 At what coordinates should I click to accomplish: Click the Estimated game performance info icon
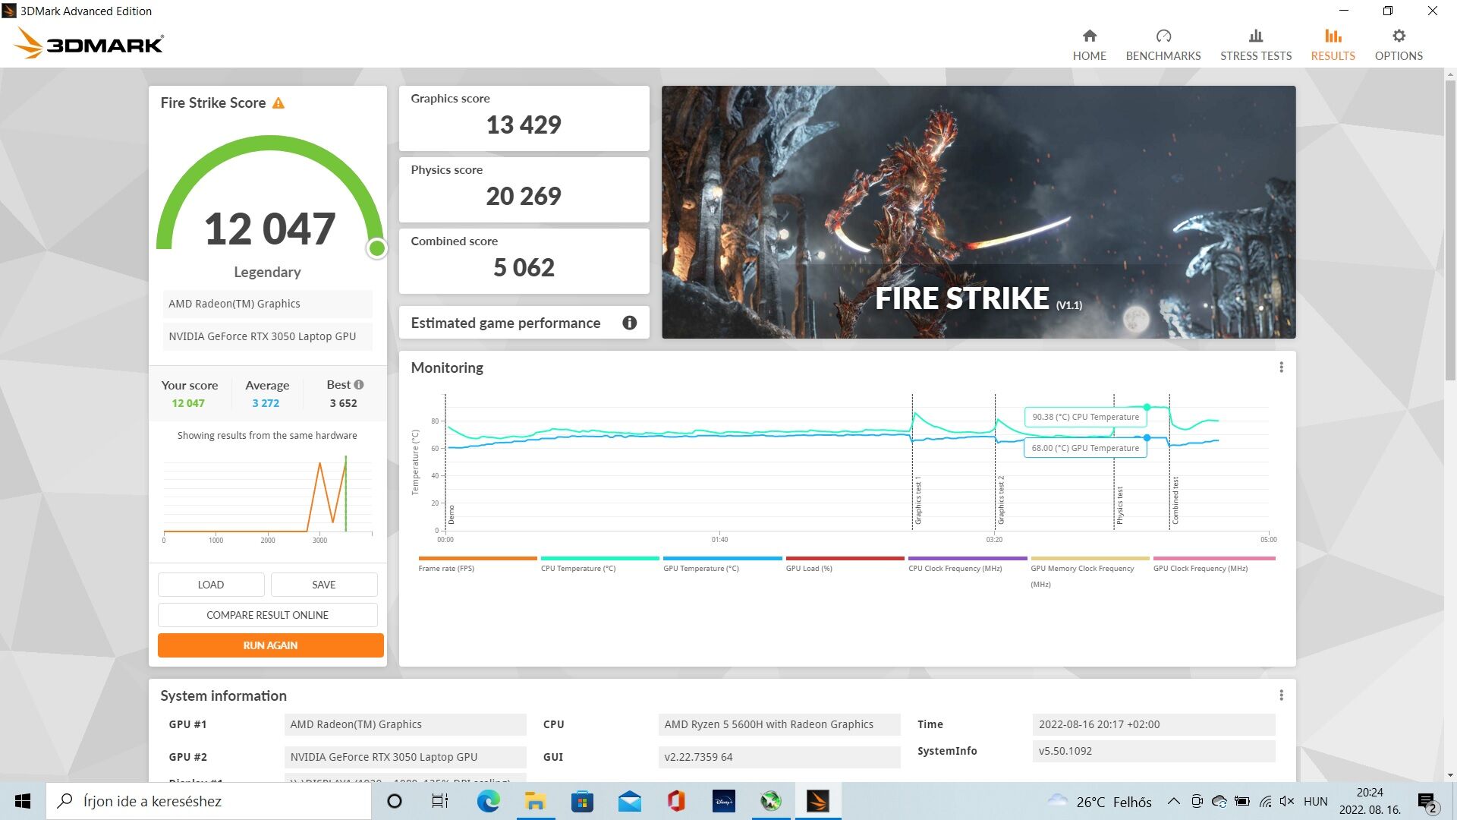point(629,323)
